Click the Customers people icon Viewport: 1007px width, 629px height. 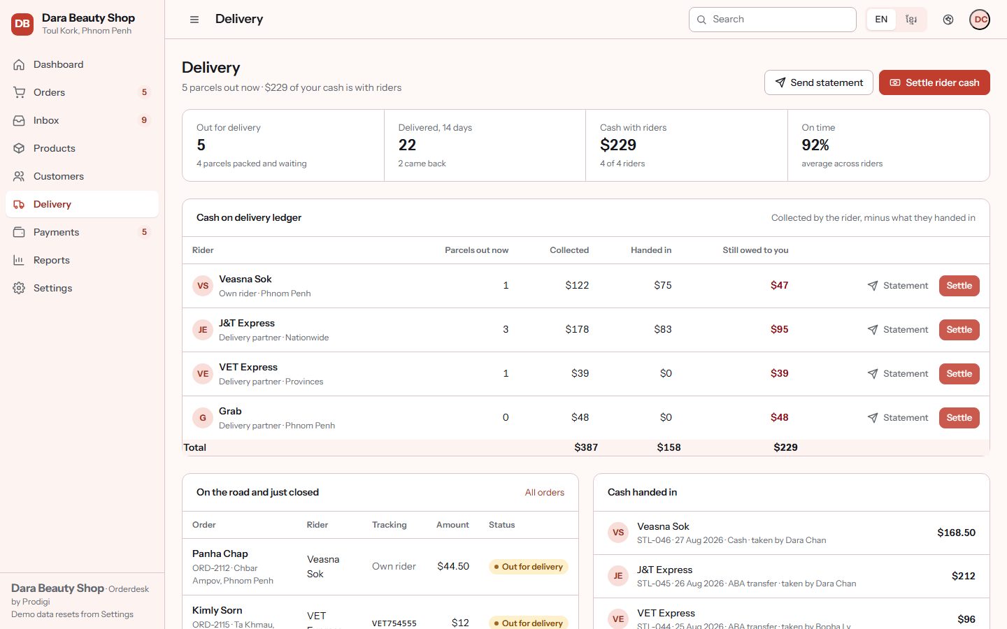pos(19,176)
